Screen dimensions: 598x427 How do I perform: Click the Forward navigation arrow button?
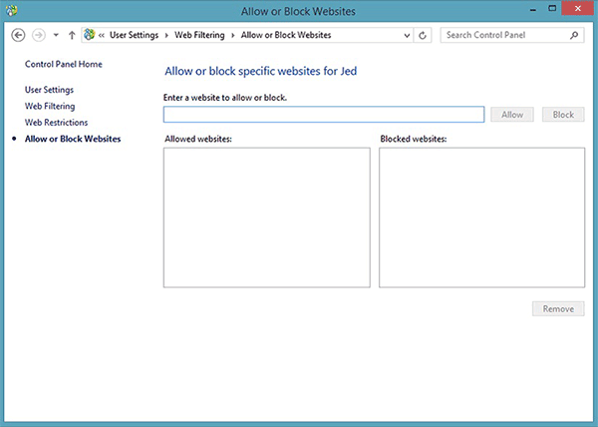(39, 35)
